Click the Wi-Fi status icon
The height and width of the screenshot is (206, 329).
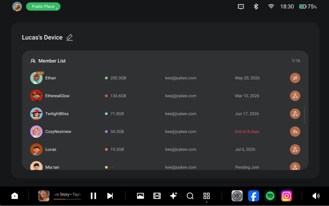click(x=271, y=7)
